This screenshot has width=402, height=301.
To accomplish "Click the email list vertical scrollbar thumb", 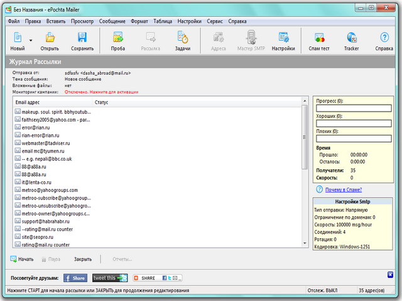I will (305, 137).
